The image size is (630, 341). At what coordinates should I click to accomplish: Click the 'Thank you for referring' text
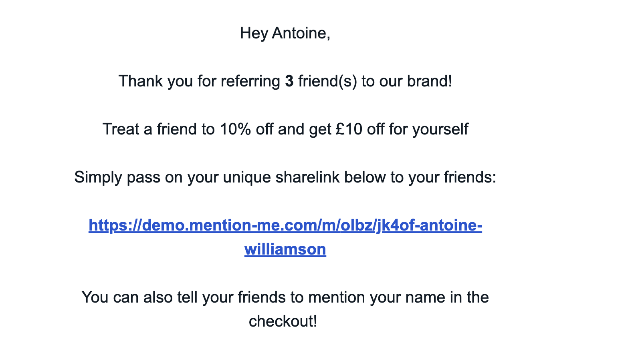coord(199,81)
